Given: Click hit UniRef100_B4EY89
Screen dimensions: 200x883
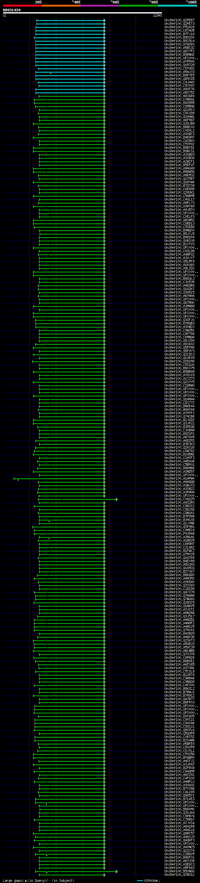Looking at the screenshot, I should (179, 562).
